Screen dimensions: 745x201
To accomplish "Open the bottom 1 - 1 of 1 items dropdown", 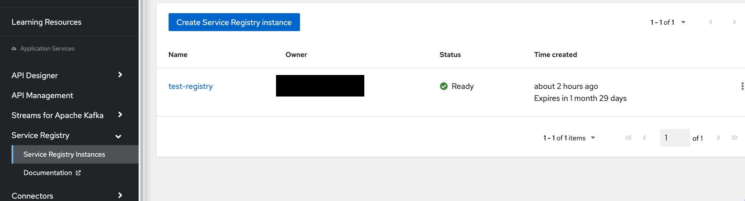I will coord(569,138).
